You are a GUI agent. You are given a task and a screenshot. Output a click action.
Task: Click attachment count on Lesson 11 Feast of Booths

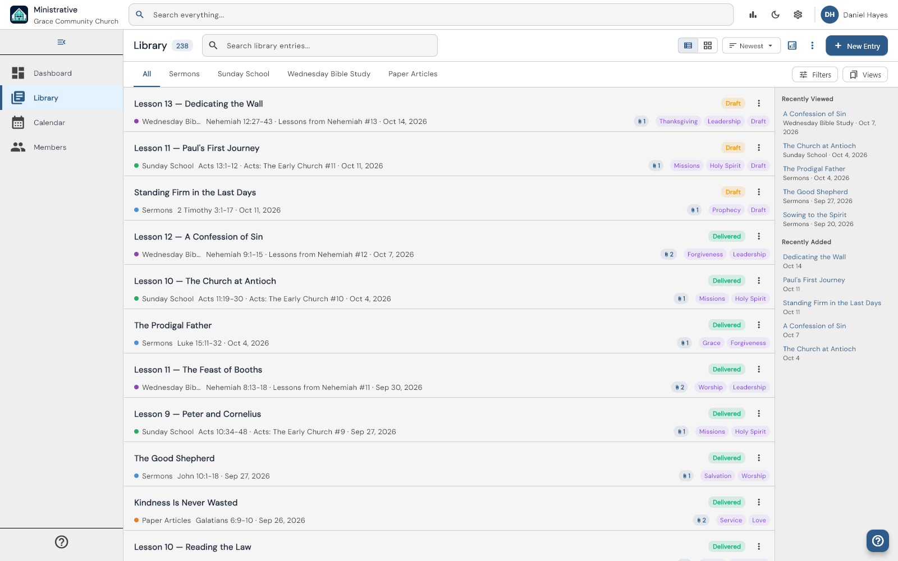coord(679,387)
